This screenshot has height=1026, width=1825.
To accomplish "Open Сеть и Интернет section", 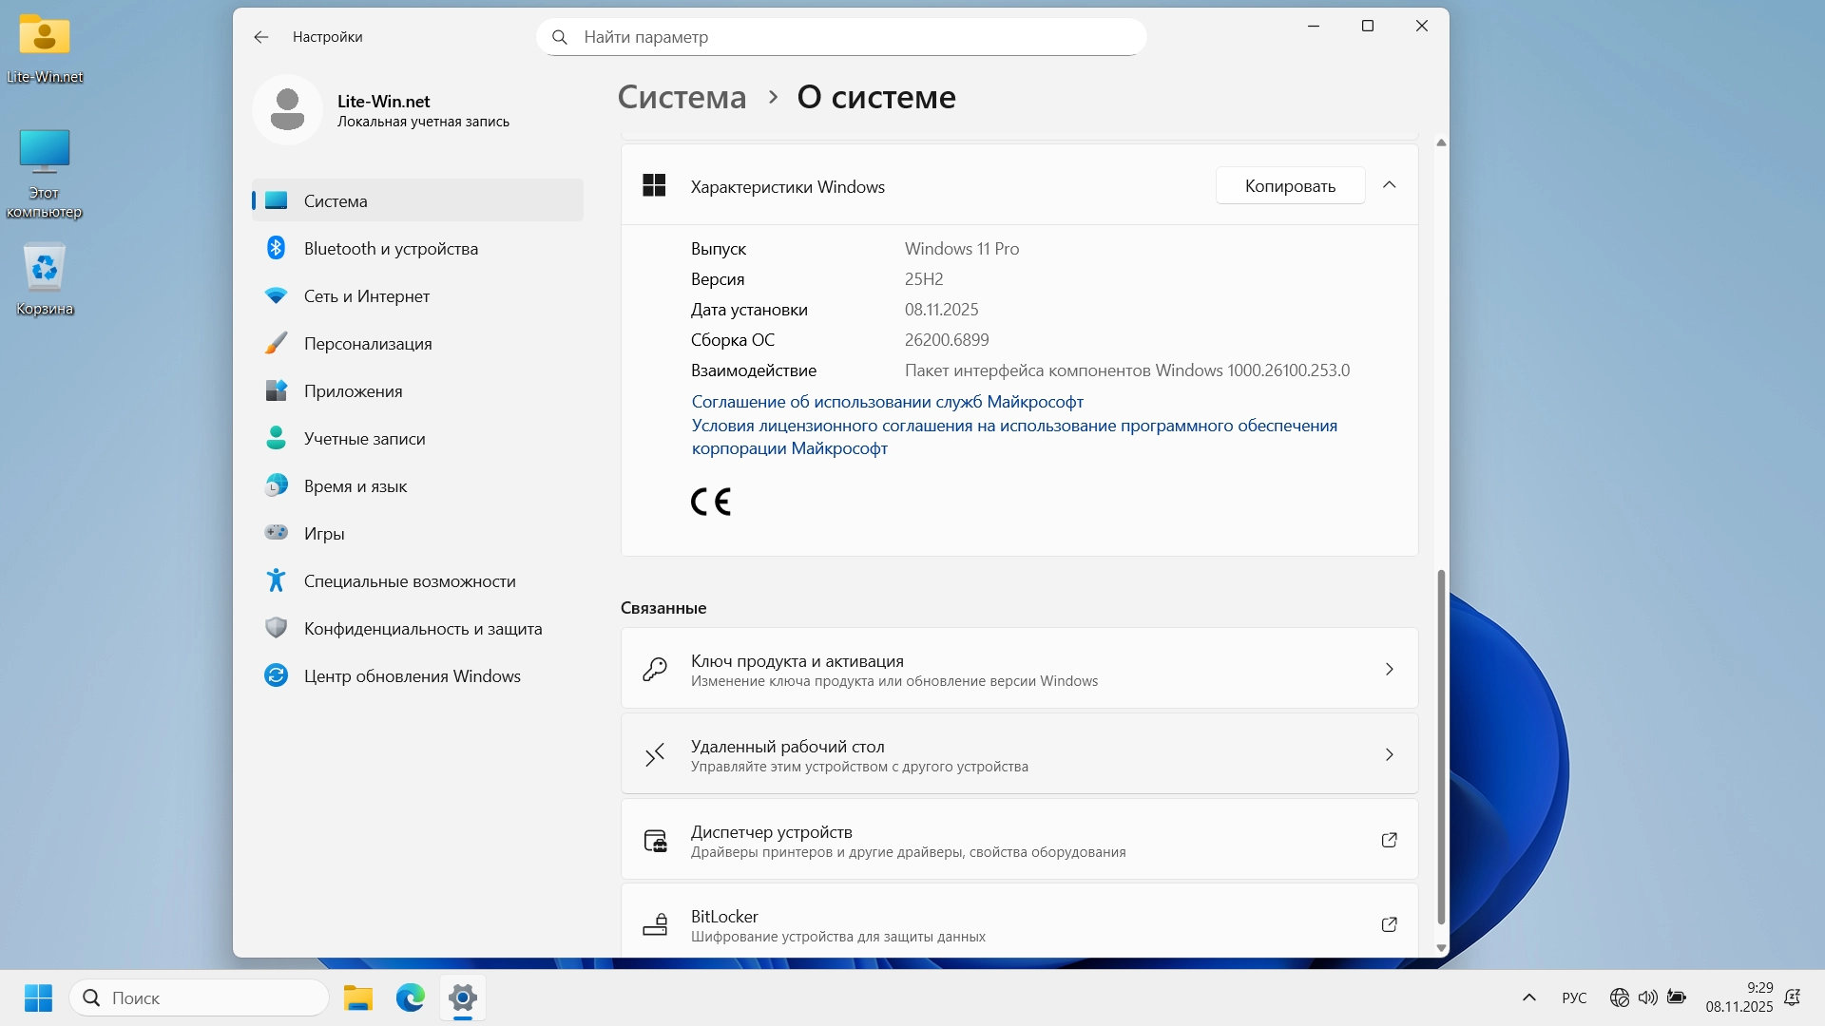I will point(366,296).
